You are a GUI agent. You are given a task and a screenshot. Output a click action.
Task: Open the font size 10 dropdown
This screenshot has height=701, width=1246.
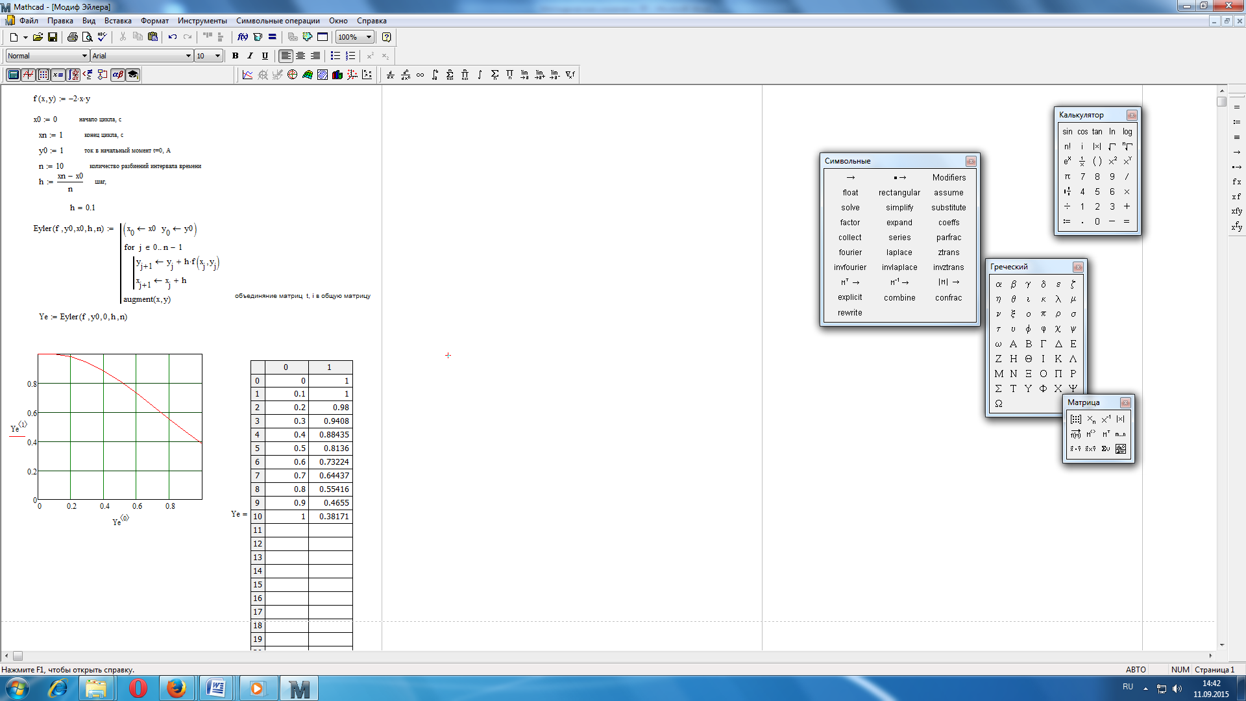tap(217, 56)
